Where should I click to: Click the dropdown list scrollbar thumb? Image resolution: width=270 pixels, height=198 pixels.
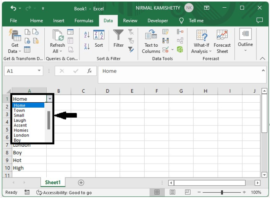(x=49, y=120)
